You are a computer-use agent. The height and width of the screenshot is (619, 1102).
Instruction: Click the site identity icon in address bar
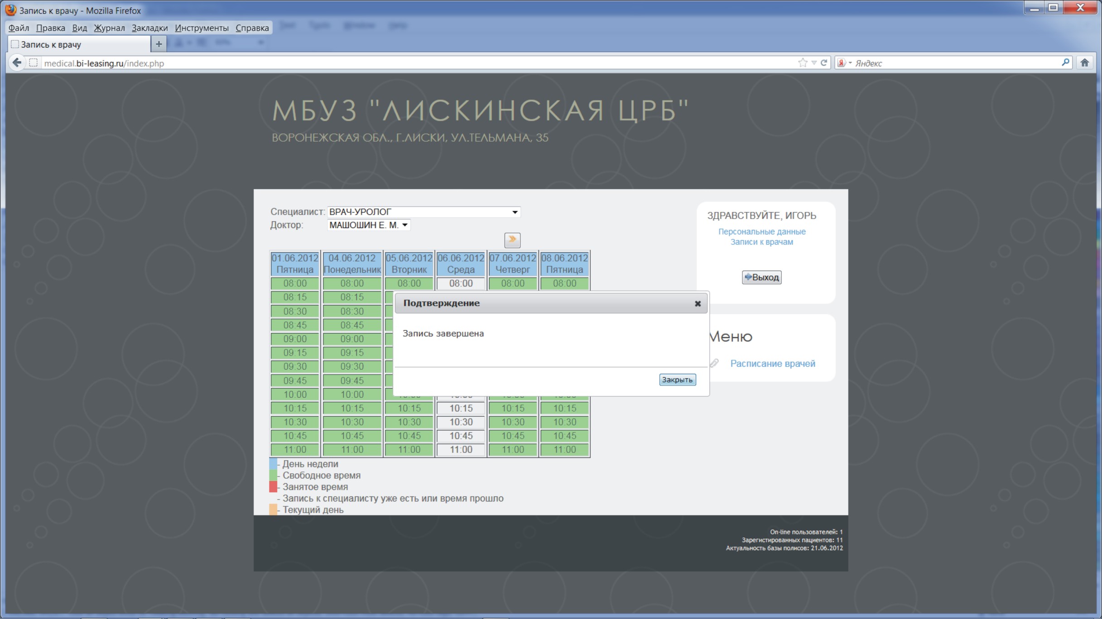(x=33, y=63)
